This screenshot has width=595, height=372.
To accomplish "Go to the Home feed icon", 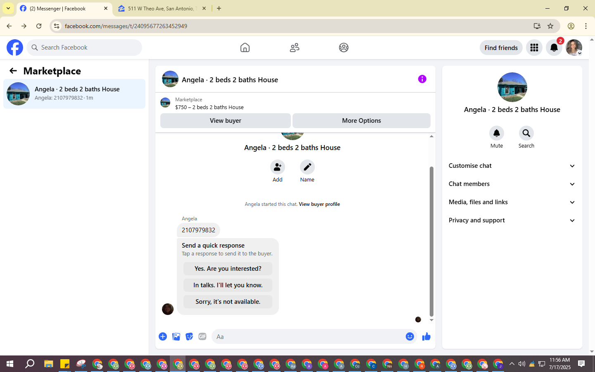I will point(245,48).
